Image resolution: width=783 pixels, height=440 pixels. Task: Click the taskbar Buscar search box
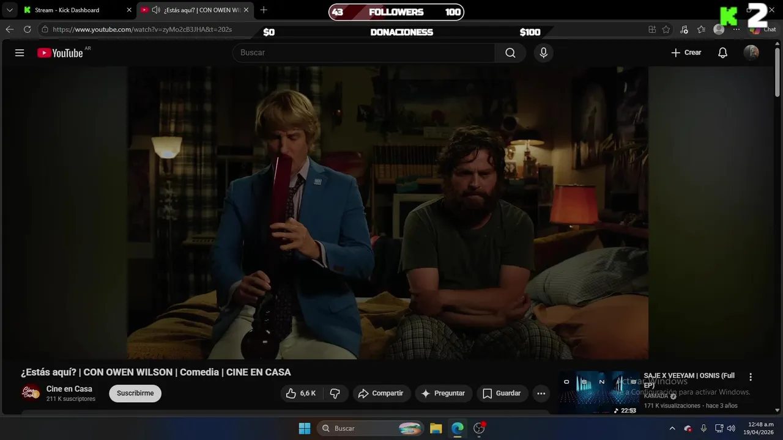[x=371, y=428]
